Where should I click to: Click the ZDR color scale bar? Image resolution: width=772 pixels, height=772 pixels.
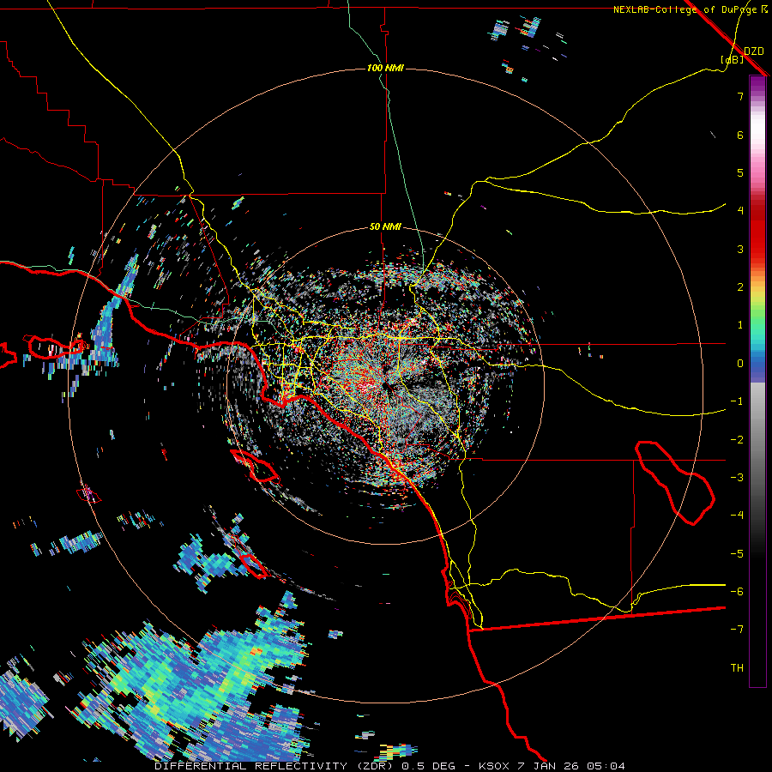point(757,381)
